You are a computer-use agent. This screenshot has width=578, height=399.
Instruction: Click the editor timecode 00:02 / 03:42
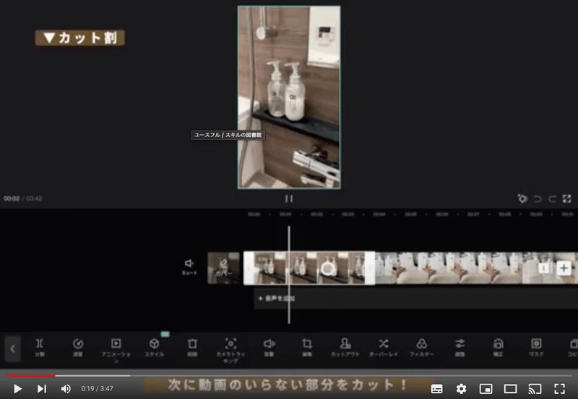click(x=23, y=198)
